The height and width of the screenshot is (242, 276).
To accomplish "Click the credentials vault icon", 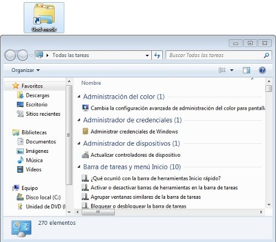I will pos(86,131).
